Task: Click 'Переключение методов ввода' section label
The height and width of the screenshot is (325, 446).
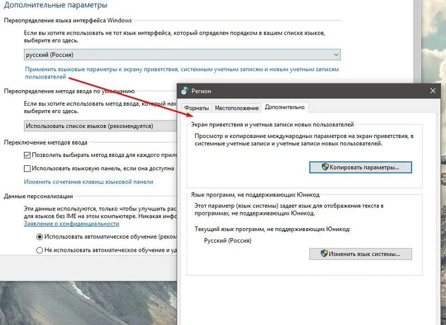Action: (x=46, y=142)
